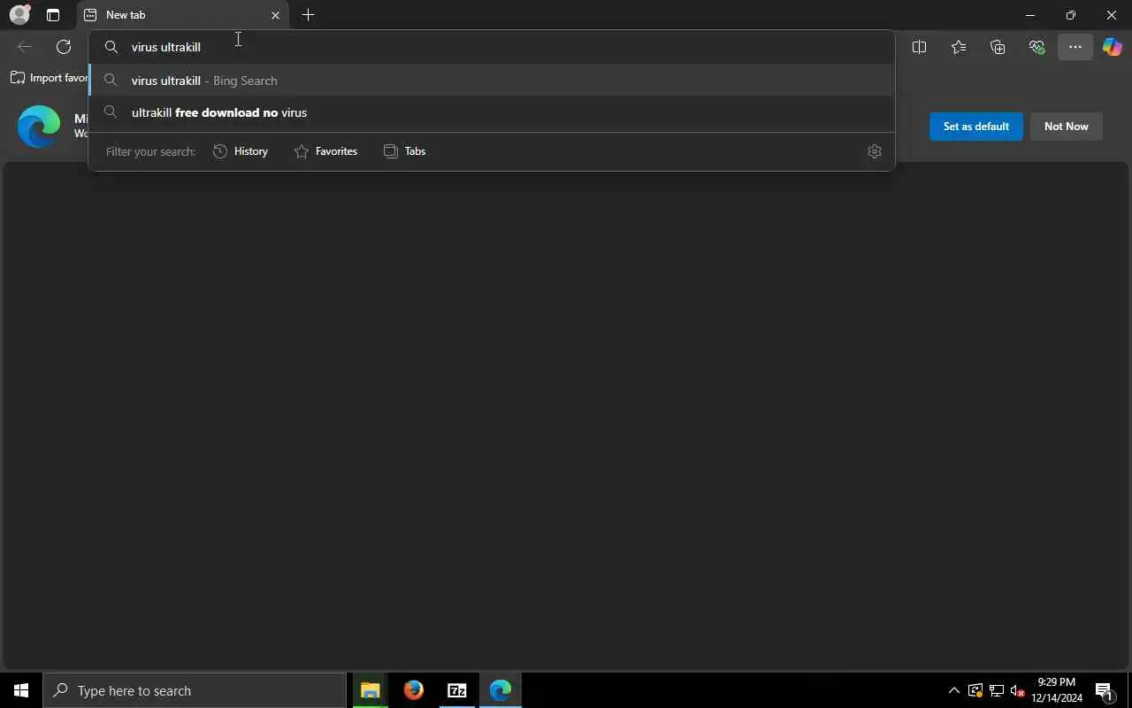Click the muted volume tray icon
1132x708 pixels.
click(1018, 690)
